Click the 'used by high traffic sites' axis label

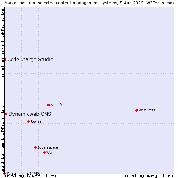point(3,42)
